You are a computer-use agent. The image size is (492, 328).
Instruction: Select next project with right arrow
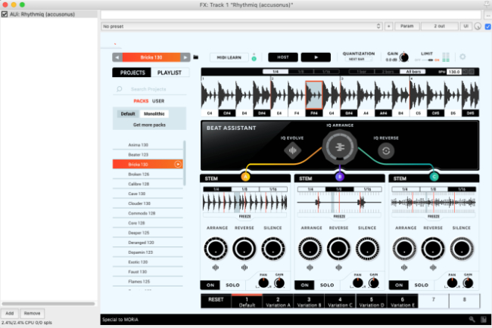(185, 57)
